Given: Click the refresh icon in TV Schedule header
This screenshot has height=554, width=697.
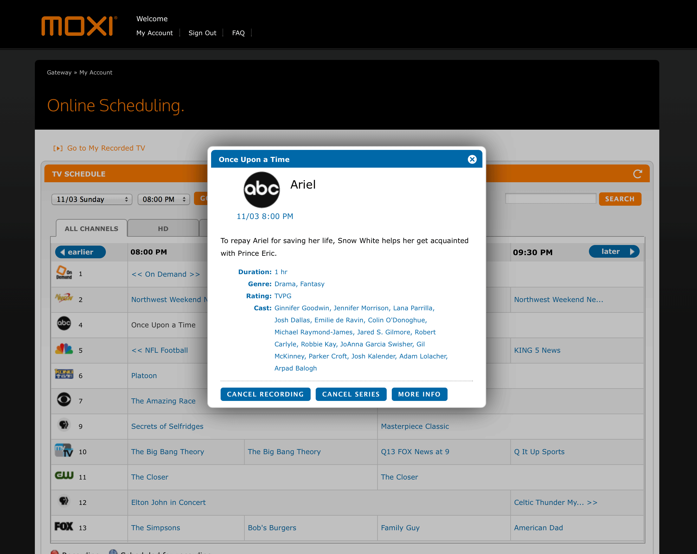Looking at the screenshot, I should point(637,174).
